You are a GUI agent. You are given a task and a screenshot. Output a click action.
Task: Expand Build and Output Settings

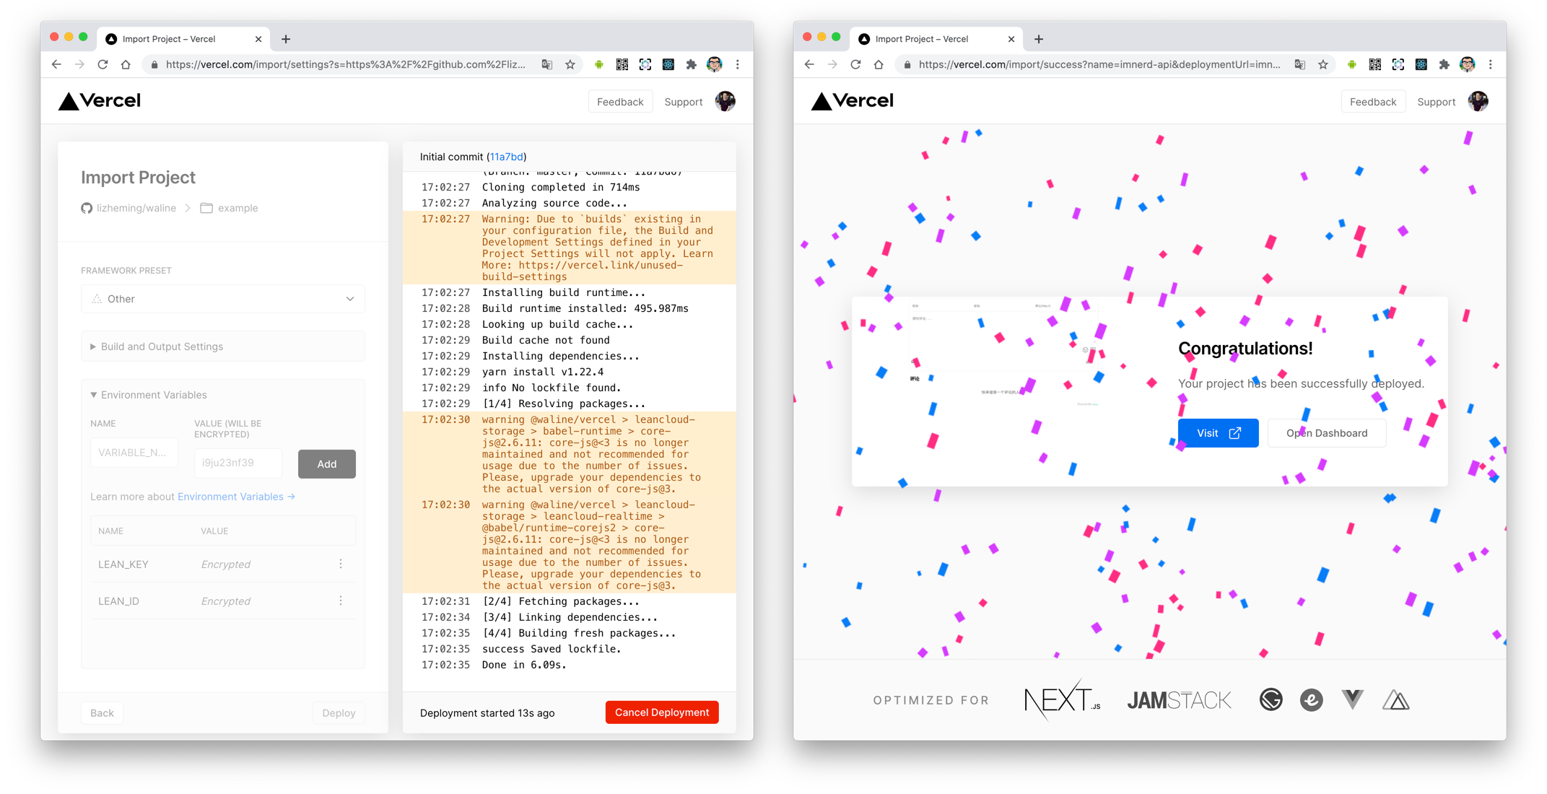pos(162,346)
